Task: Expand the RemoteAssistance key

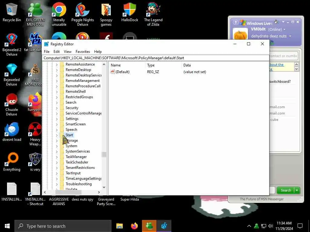Action: click(x=57, y=65)
